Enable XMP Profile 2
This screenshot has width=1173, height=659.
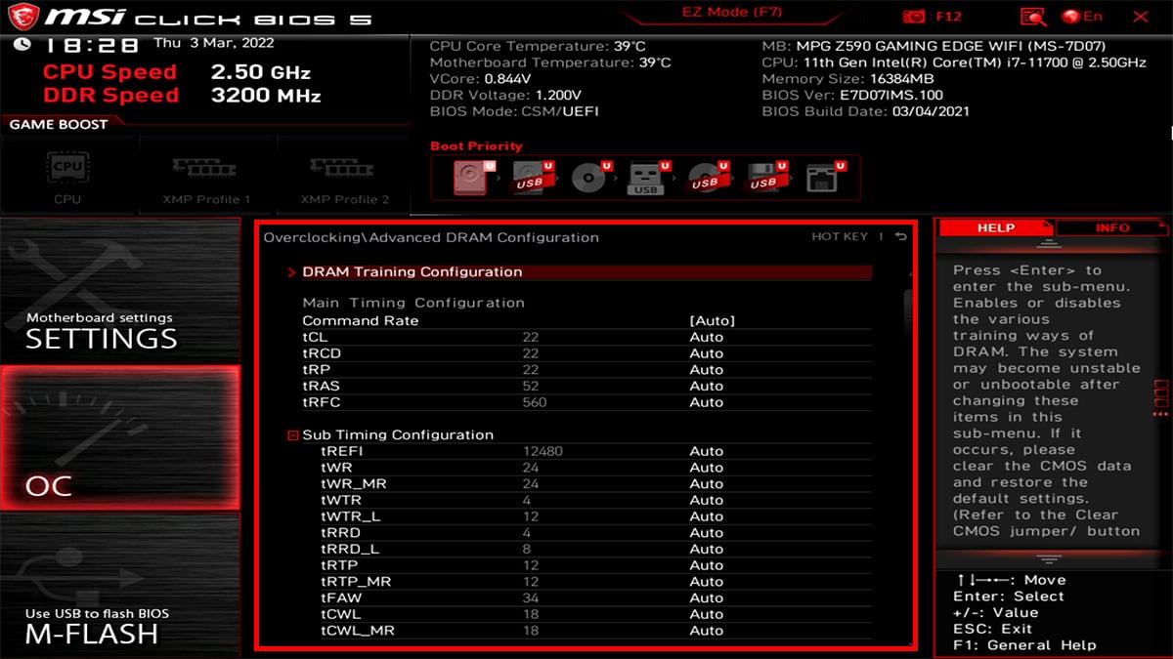point(344,174)
